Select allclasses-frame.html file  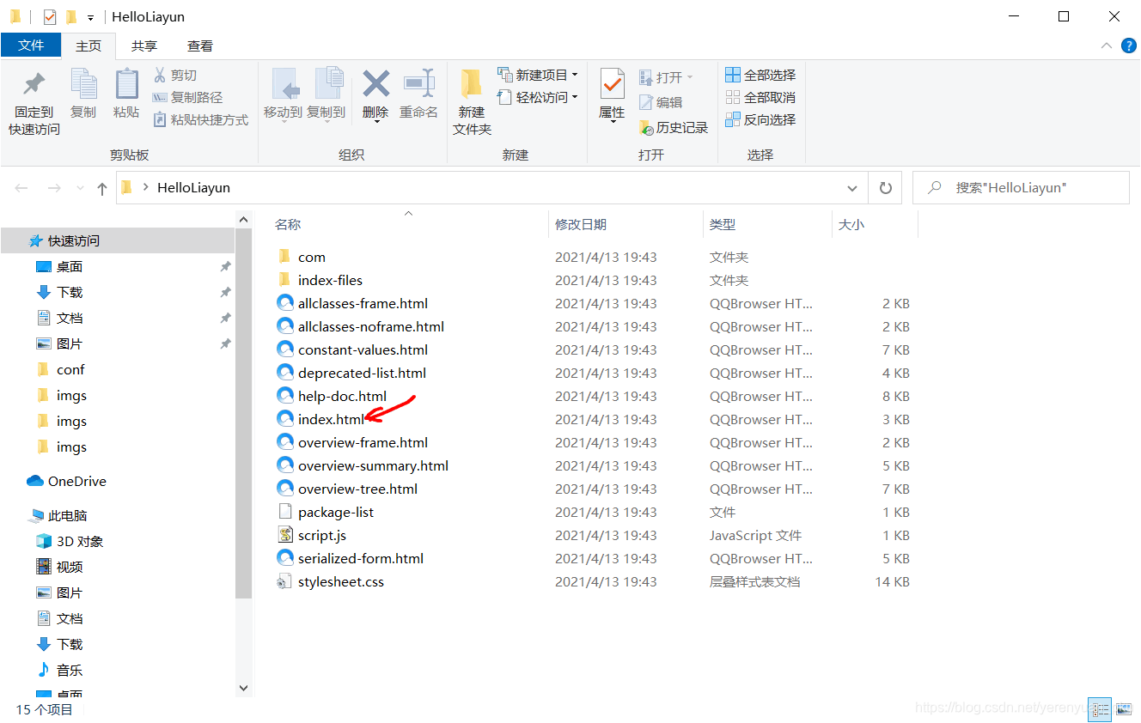(363, 303)
